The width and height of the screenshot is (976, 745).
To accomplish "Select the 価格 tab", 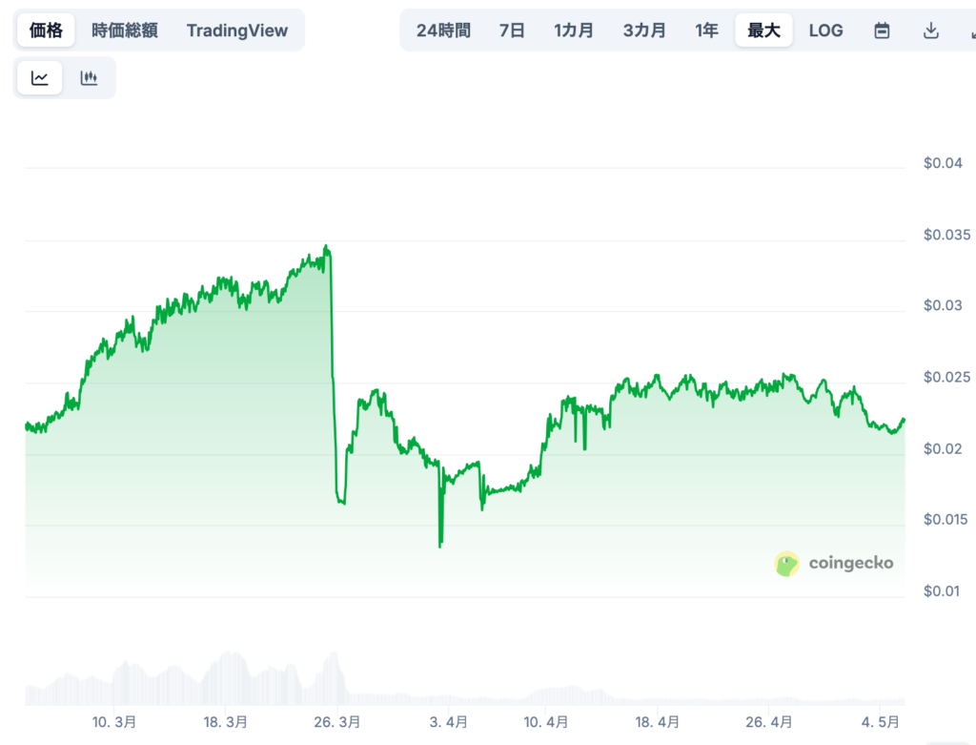I will [46, 31].
